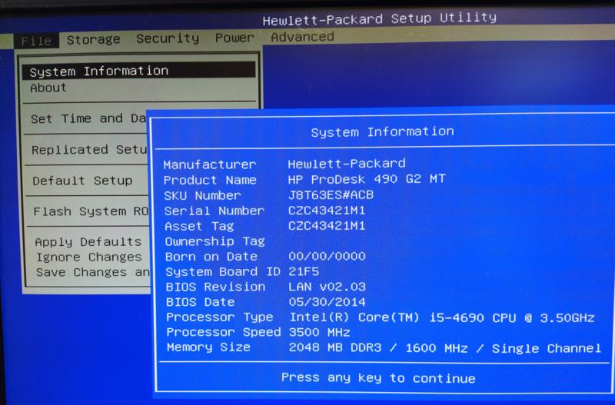Click the Serial Number value CZC43421M1
The image size is (615, 405).
tap(327, 211)
